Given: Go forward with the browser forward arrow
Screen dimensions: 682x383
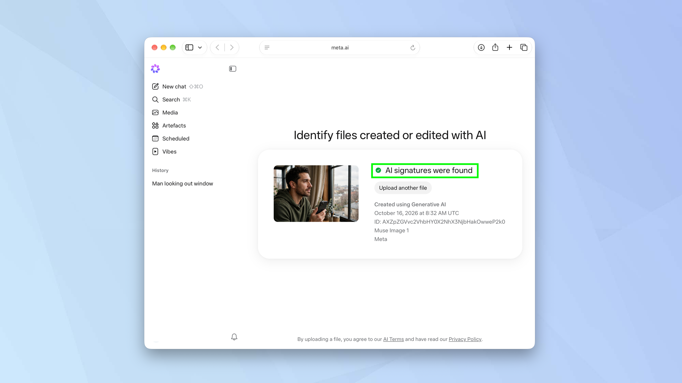Looking at the screenshot, I should click(x=232, y=47).
